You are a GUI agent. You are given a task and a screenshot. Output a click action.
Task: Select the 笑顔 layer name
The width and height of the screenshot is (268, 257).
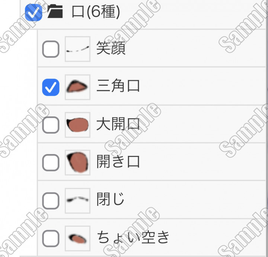pos(111,49)
